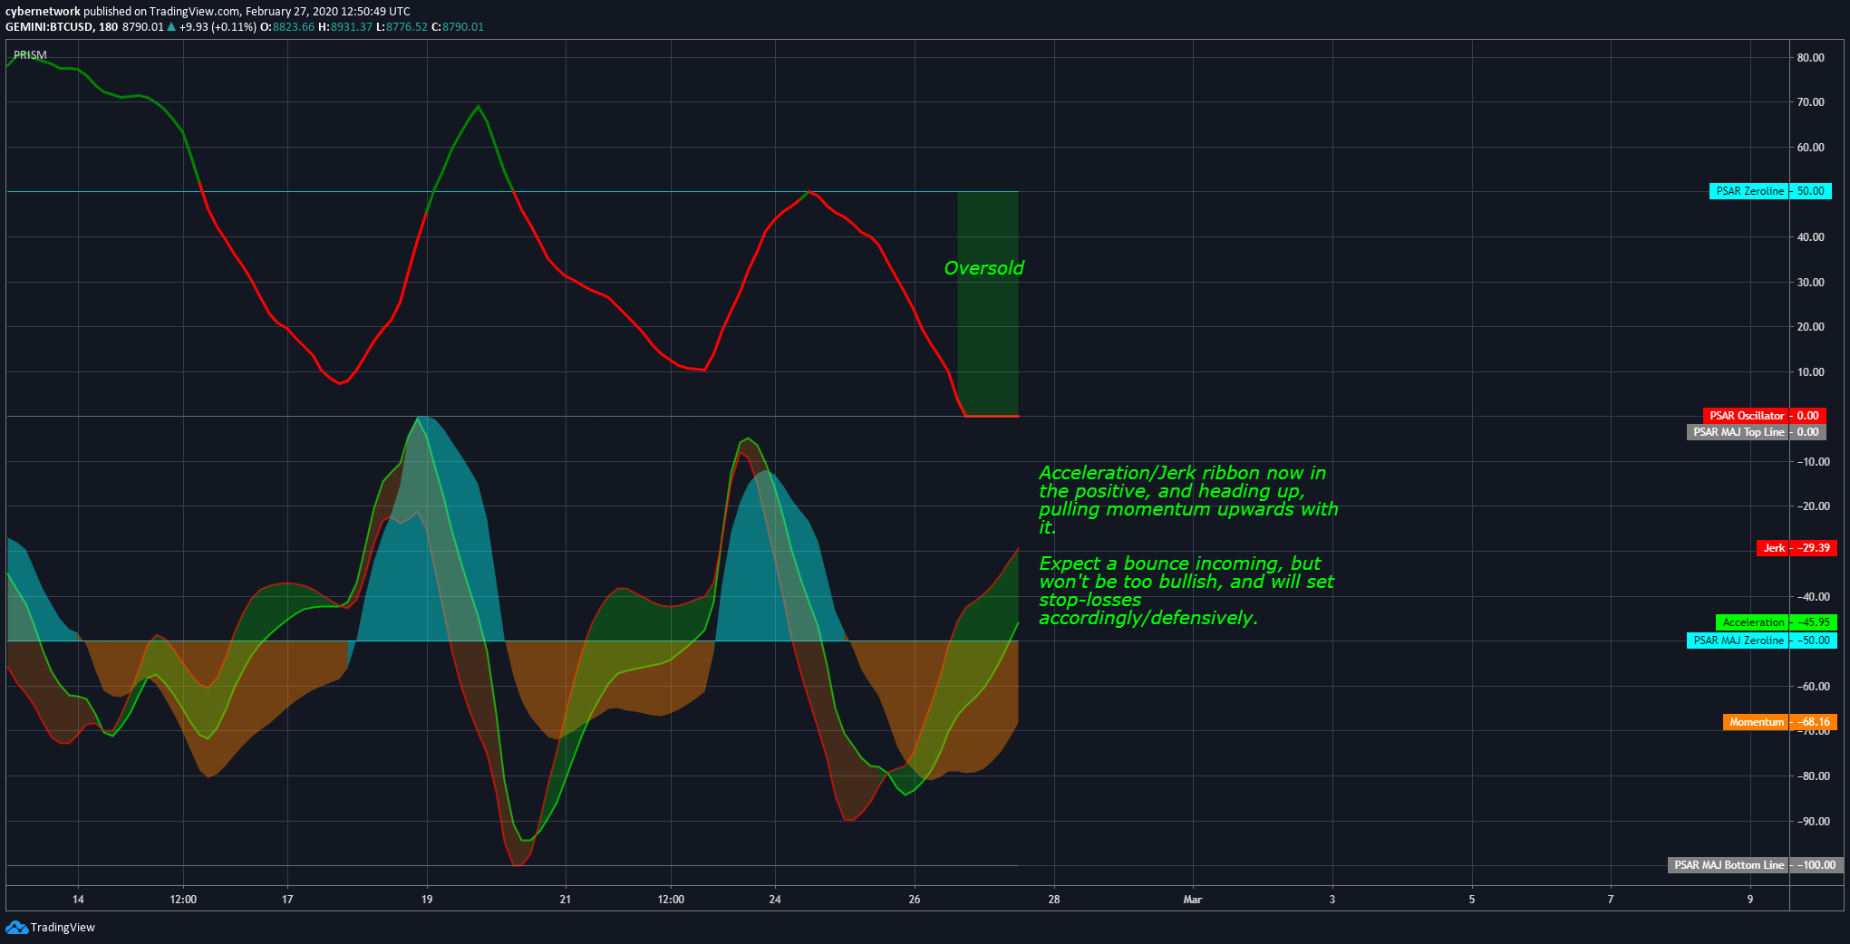Click the +9.93 (+0.11%) change value
1850x944 pixels.
(218, 26)
